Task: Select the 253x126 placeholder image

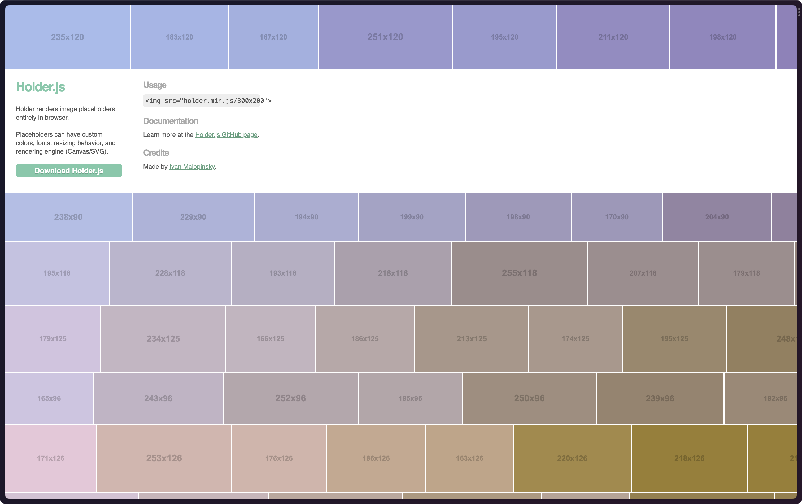Action: click(164, 458)
